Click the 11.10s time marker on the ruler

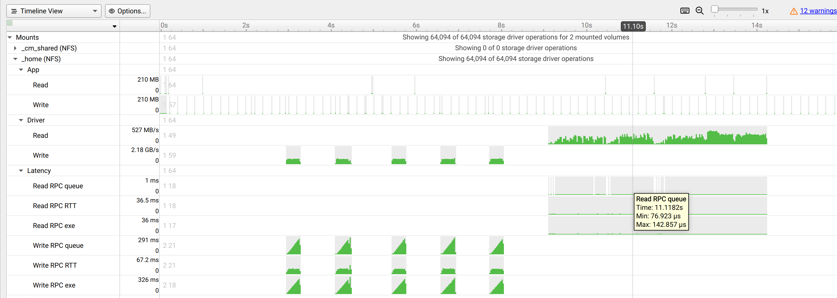[x=633, y=26]
